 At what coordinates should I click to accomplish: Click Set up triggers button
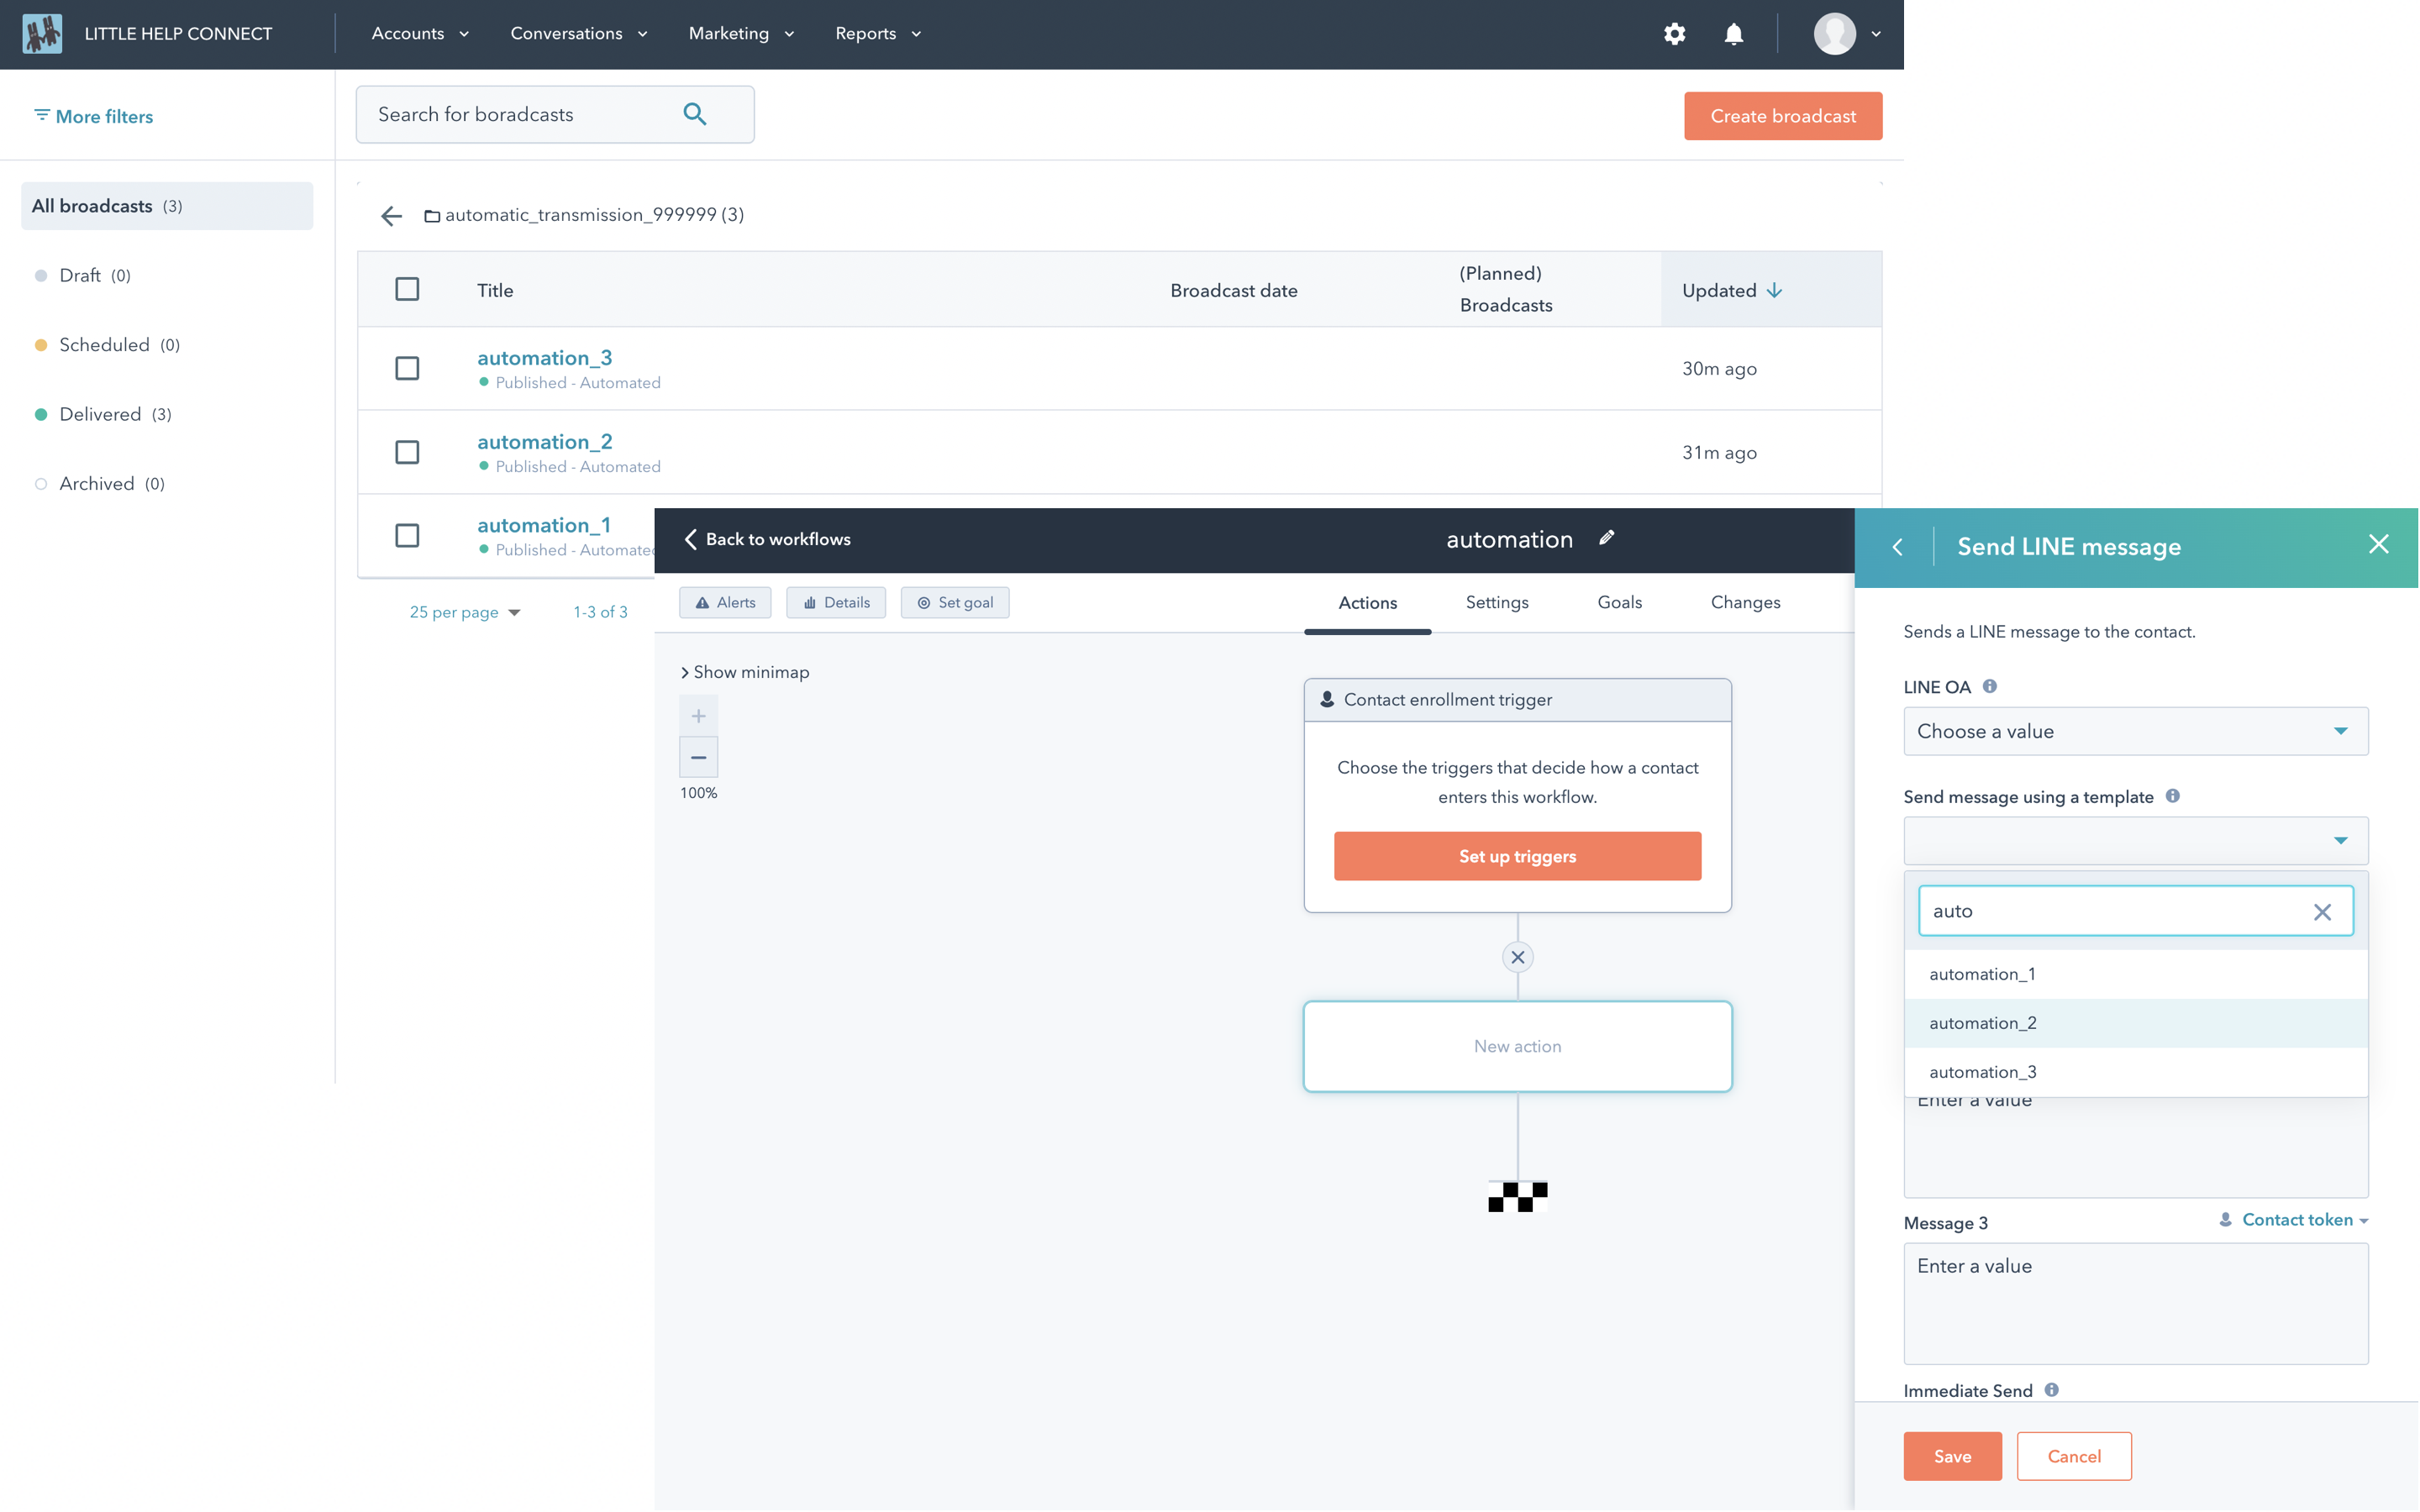pyautogui.click(x=1517, y=856)
